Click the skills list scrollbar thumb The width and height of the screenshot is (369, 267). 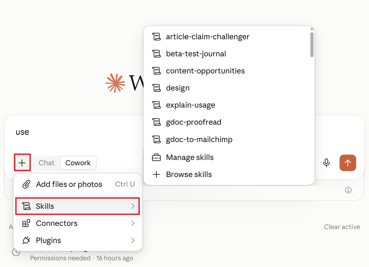click(x=312, y=45)
